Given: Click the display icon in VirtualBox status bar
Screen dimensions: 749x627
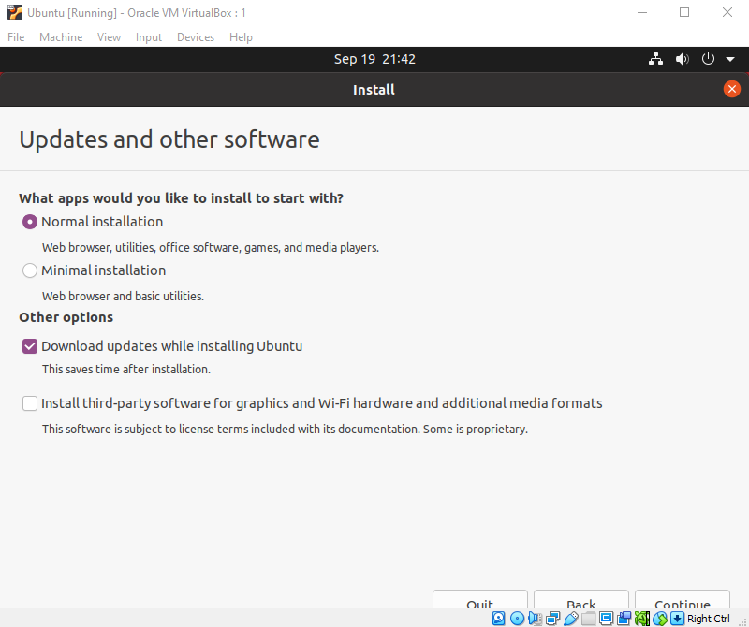Looking at the screenshot, I should coord(606,619).
